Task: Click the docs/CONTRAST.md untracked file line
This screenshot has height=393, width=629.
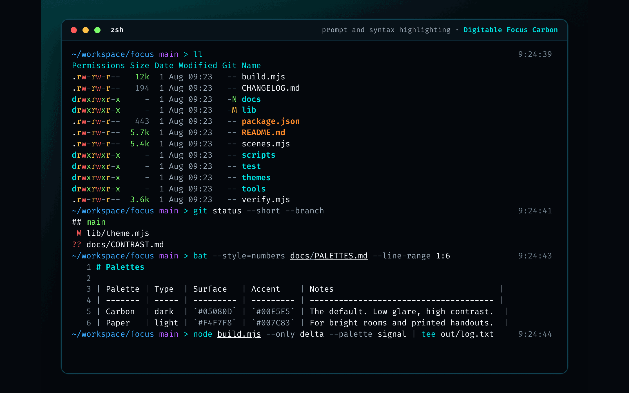Action: (118, 245)
